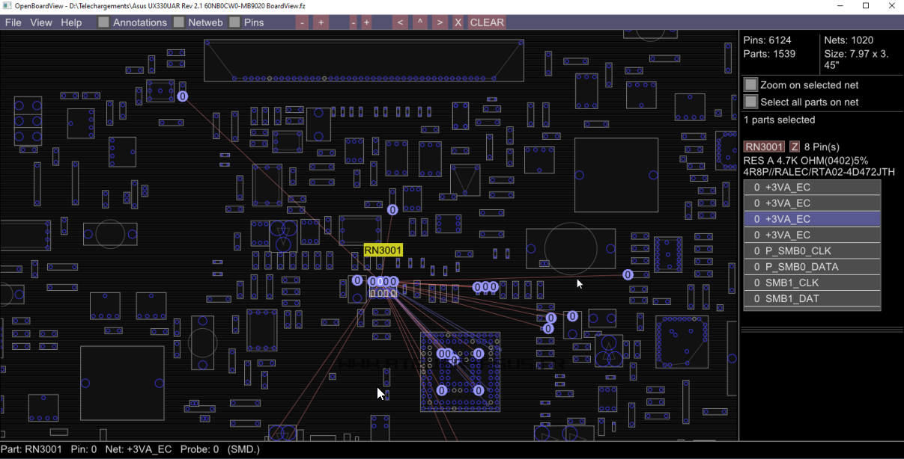The width and height of the screenshot is (904, 459).
Task: Toggle the Pins checkbox
Action: pyautogui.click(x=235, y=22)
